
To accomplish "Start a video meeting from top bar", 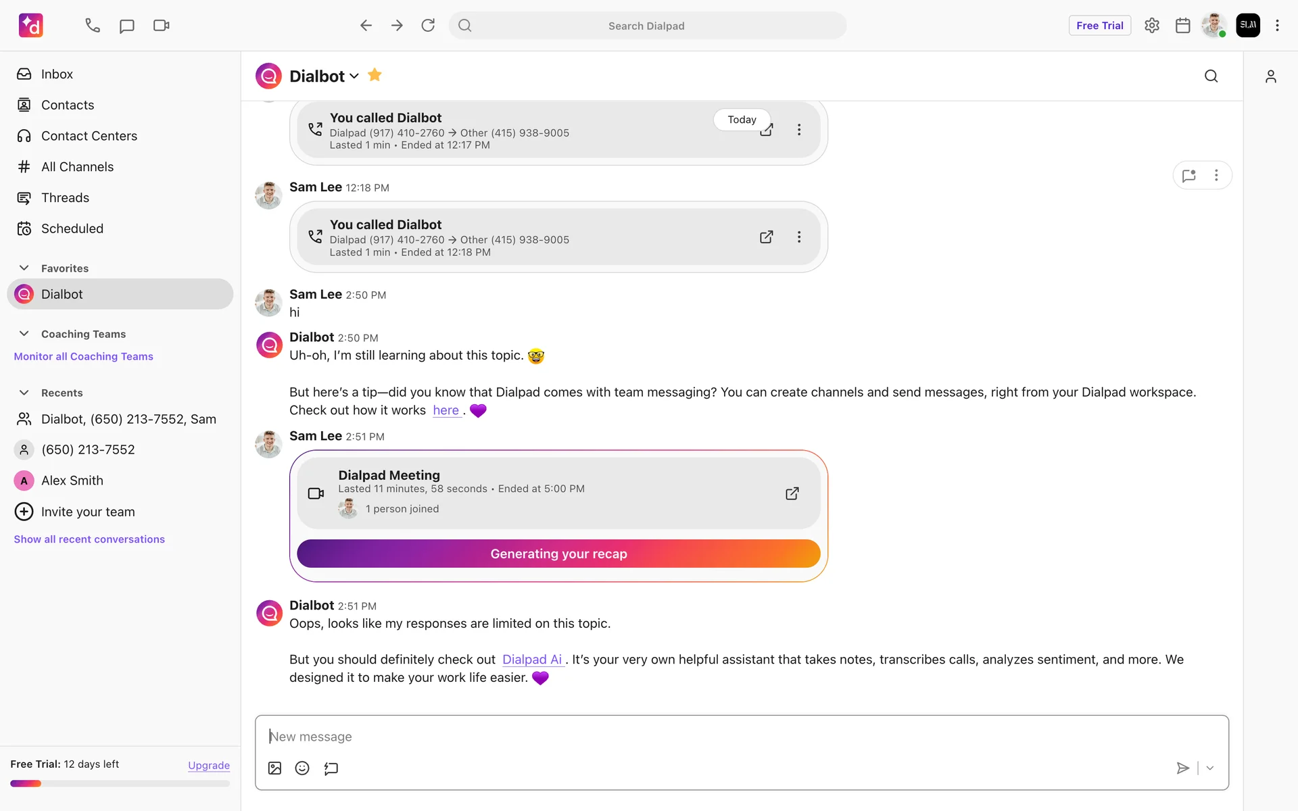I will (x=161, y=26).
